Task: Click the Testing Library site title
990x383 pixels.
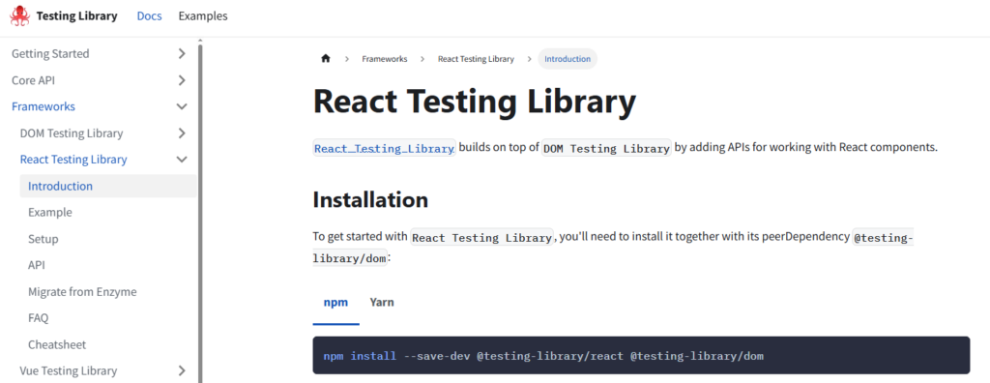Action: [76, 15]
